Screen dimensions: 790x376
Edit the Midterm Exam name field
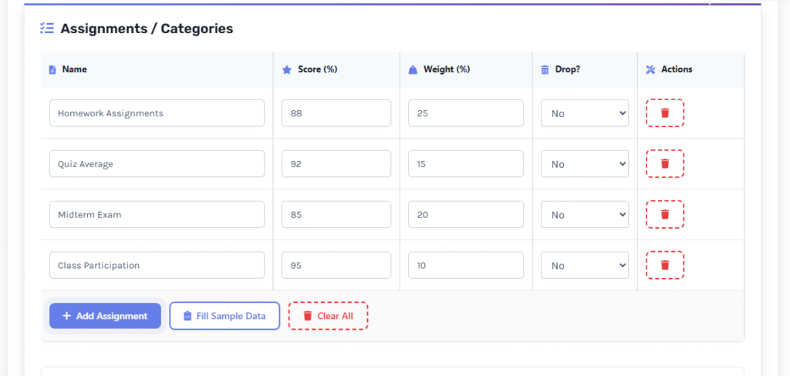tap(157, 214)
